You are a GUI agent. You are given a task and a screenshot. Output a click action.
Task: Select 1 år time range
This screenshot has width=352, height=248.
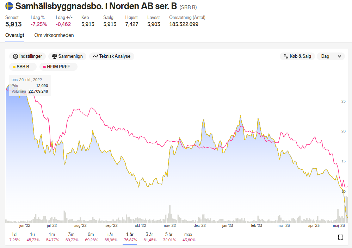(x=130, y=237)
